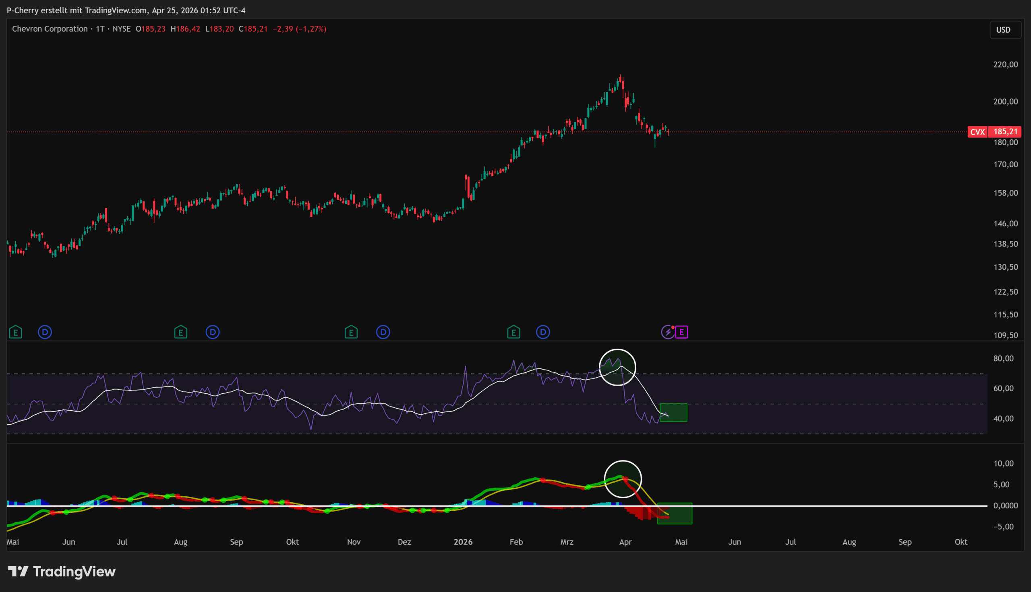Open the dividend D marker near September

(213, 332)
